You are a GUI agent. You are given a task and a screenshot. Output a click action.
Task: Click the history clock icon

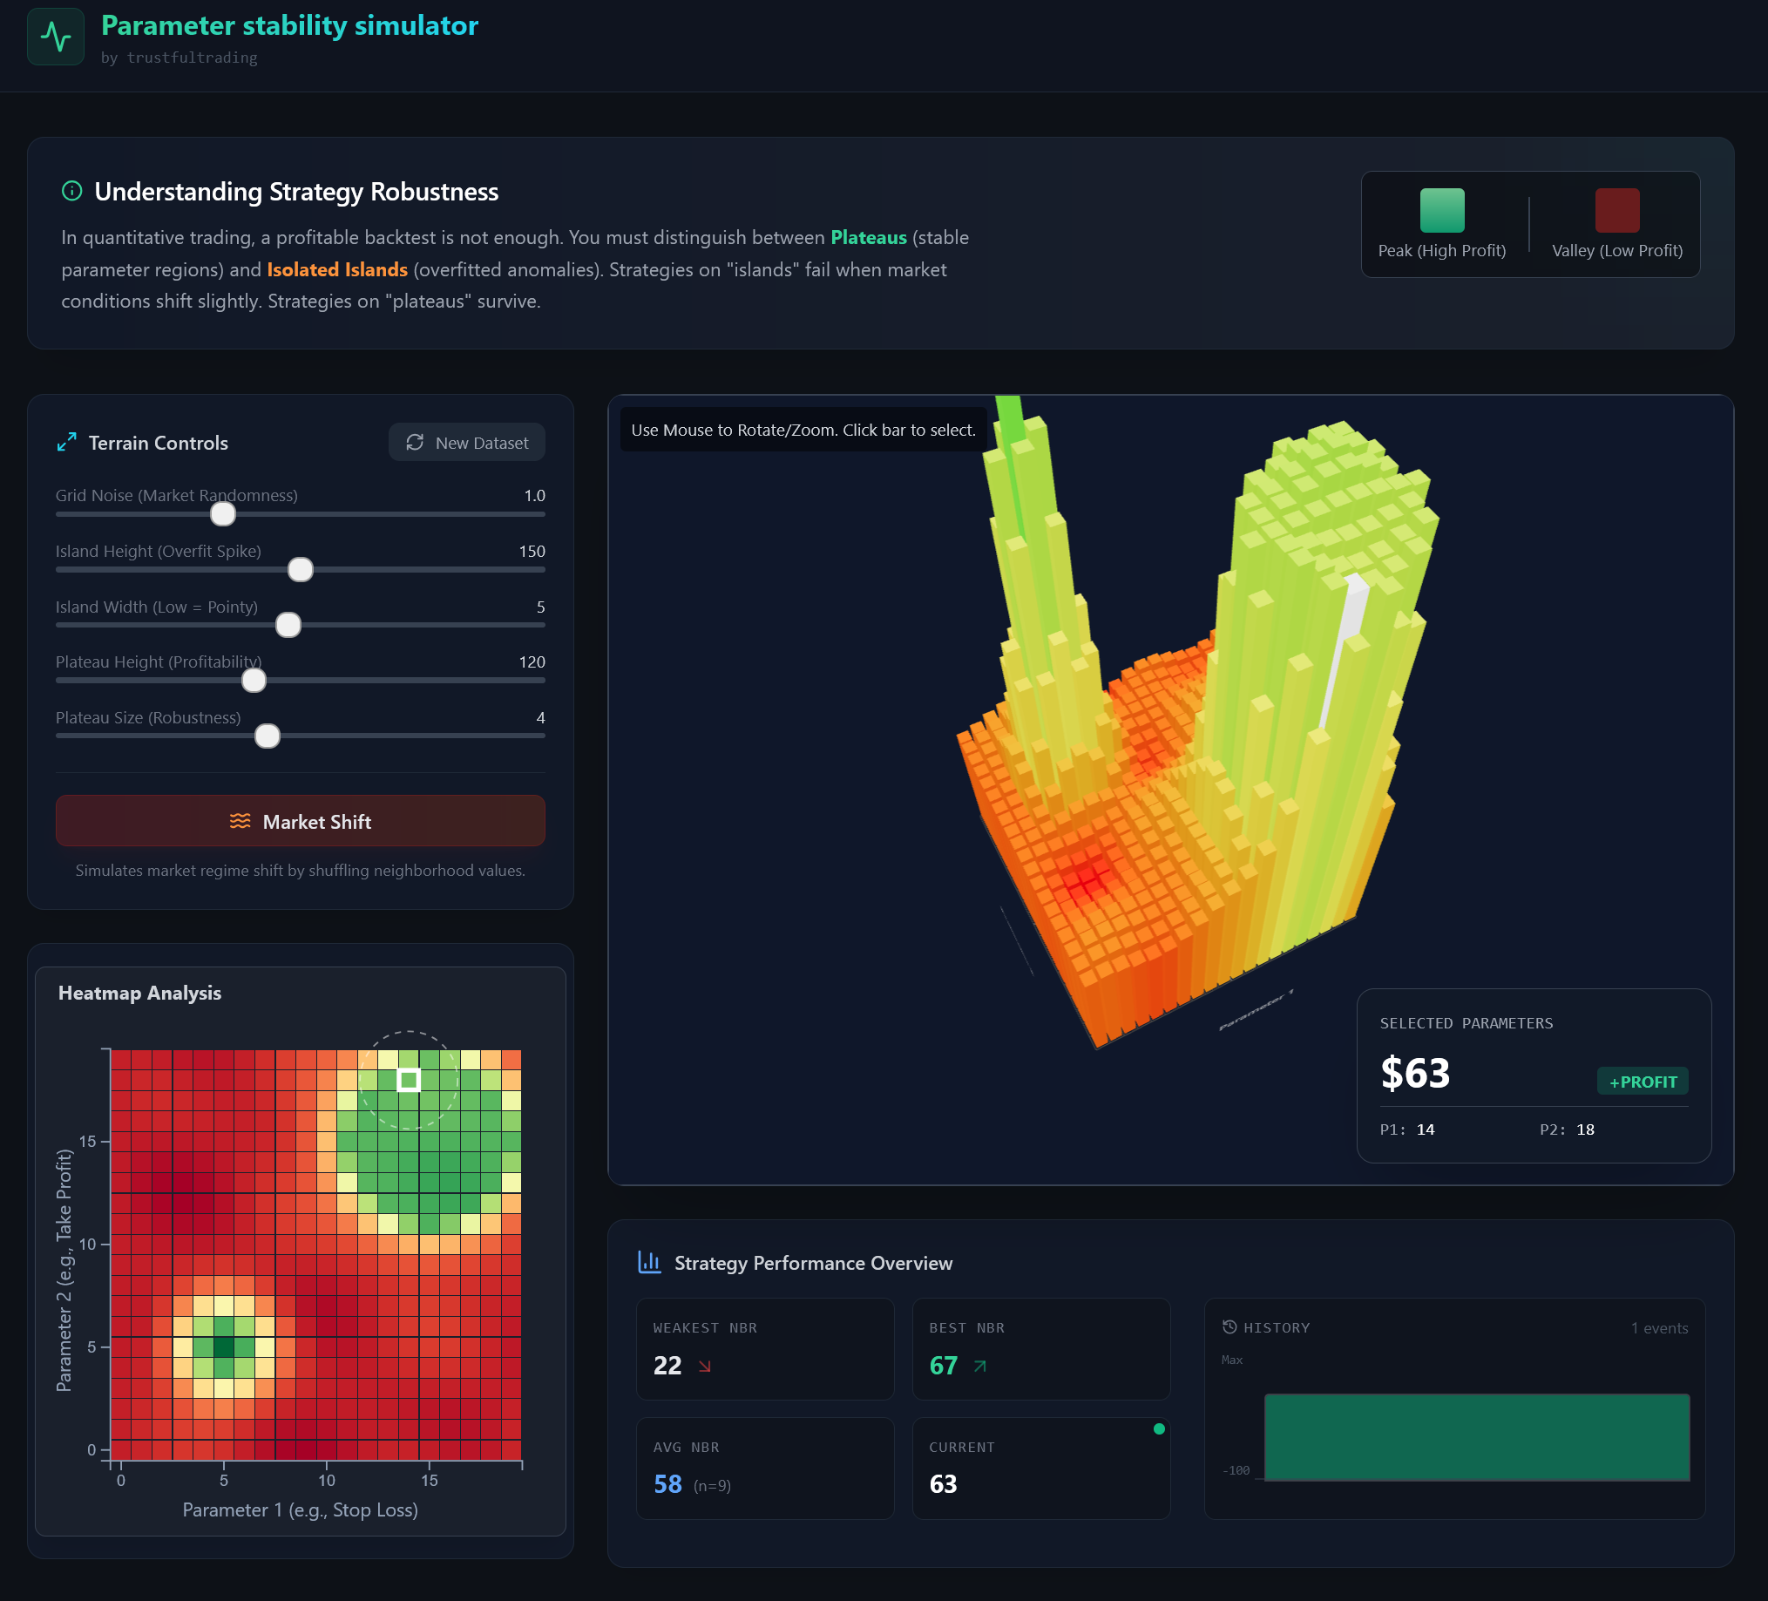pyautogui.click(x=1229, y=1327)
